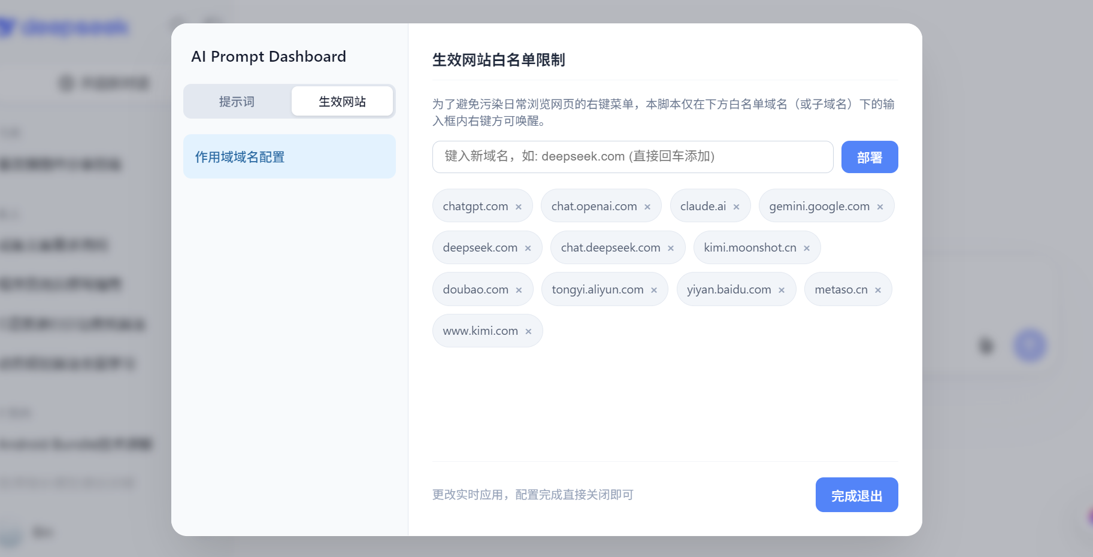Click the 完成退出 button
The width and height of the screenshot is (1093, 557).
pyautogui.click(x=856, y=495)
